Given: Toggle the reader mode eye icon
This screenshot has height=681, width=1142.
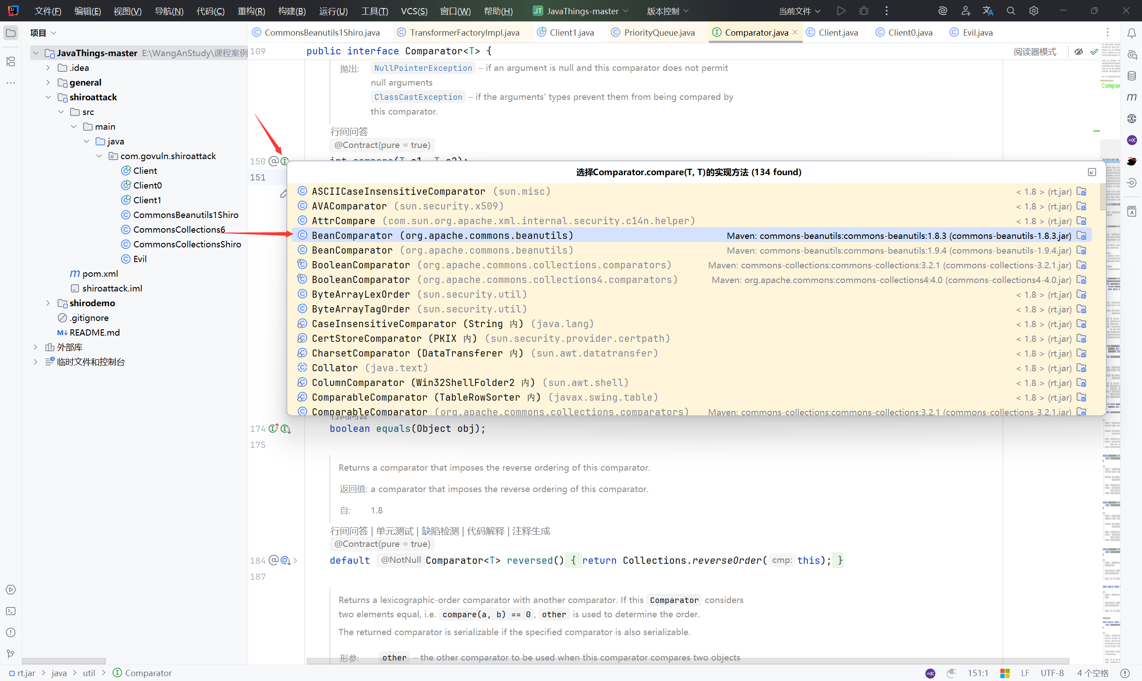Looking at the screenshot, I should point(1079,52).
